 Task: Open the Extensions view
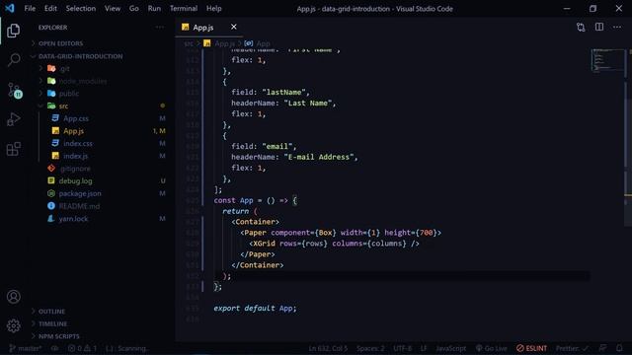coord(13,149)
